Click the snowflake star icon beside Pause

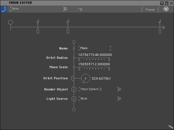[166, 9]
